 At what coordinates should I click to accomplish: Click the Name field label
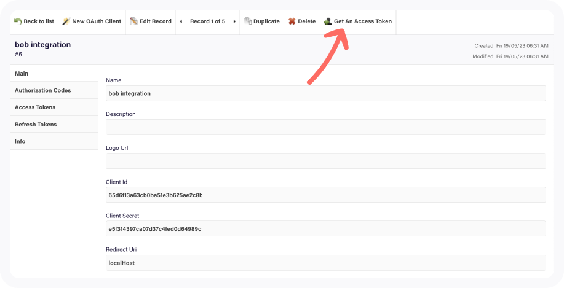tap(114, 80)
